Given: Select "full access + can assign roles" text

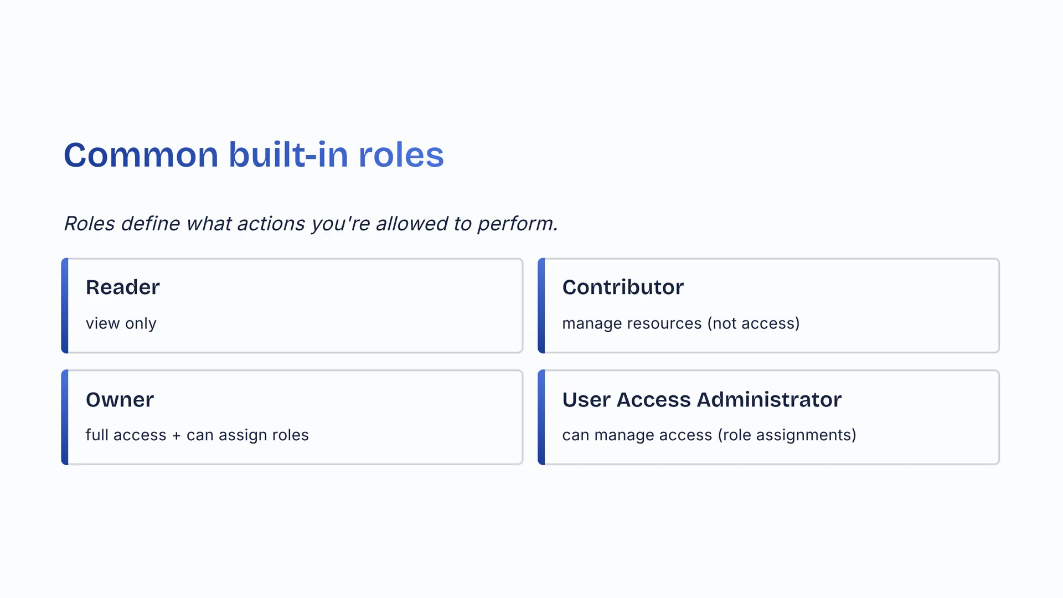Looking at the screenshot, I should 197,435.
